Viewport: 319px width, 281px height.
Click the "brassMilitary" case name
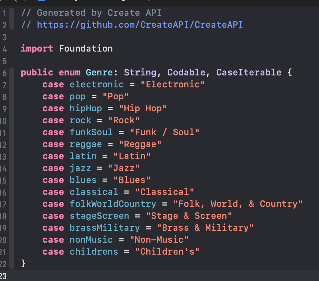(x=105, y=228)
